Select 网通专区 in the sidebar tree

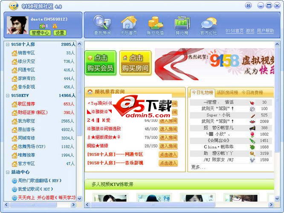(26, 70)
